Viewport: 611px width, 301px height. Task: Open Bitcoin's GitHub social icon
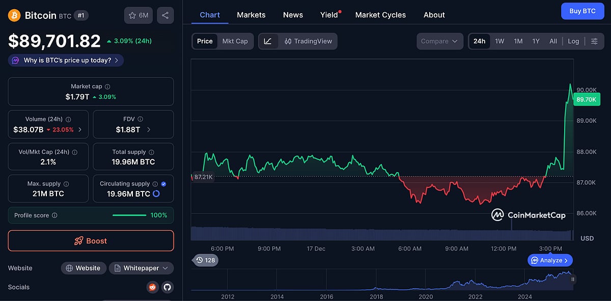tap(168, 287)
